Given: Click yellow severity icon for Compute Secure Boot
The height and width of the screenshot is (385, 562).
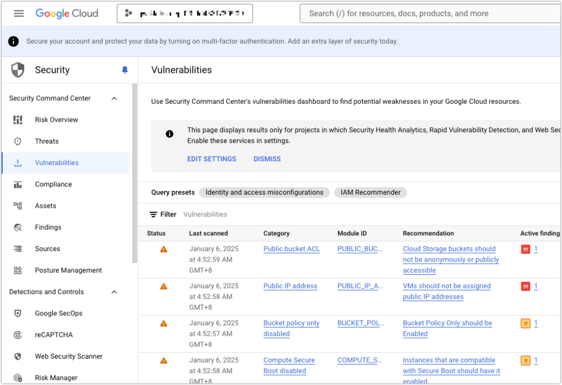Looking at the screenshot, I should (x=525, y=361).
